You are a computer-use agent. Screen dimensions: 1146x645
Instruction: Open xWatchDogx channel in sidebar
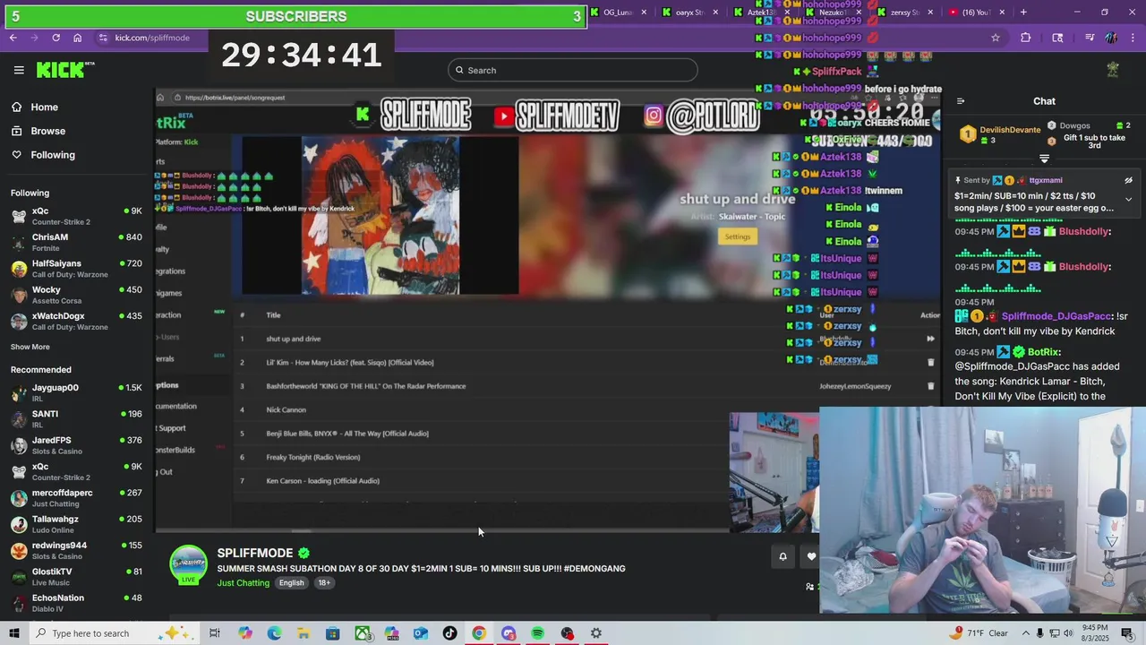pyautogui.click(x=77, y=321)
